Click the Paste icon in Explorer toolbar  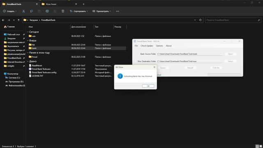(39, 11)
